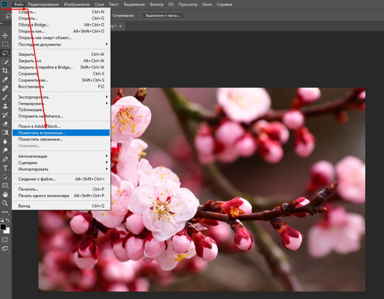Reset to default foreground and background colors
Image resolution: width=384 pixels, height=299 pixels.
(2, 220)
